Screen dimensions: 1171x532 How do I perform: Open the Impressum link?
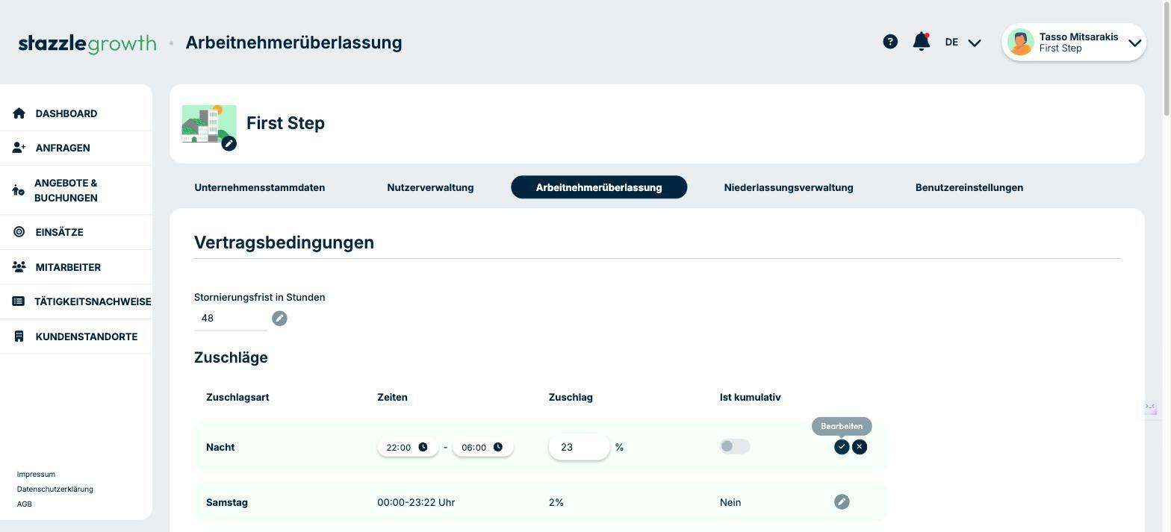36,475
